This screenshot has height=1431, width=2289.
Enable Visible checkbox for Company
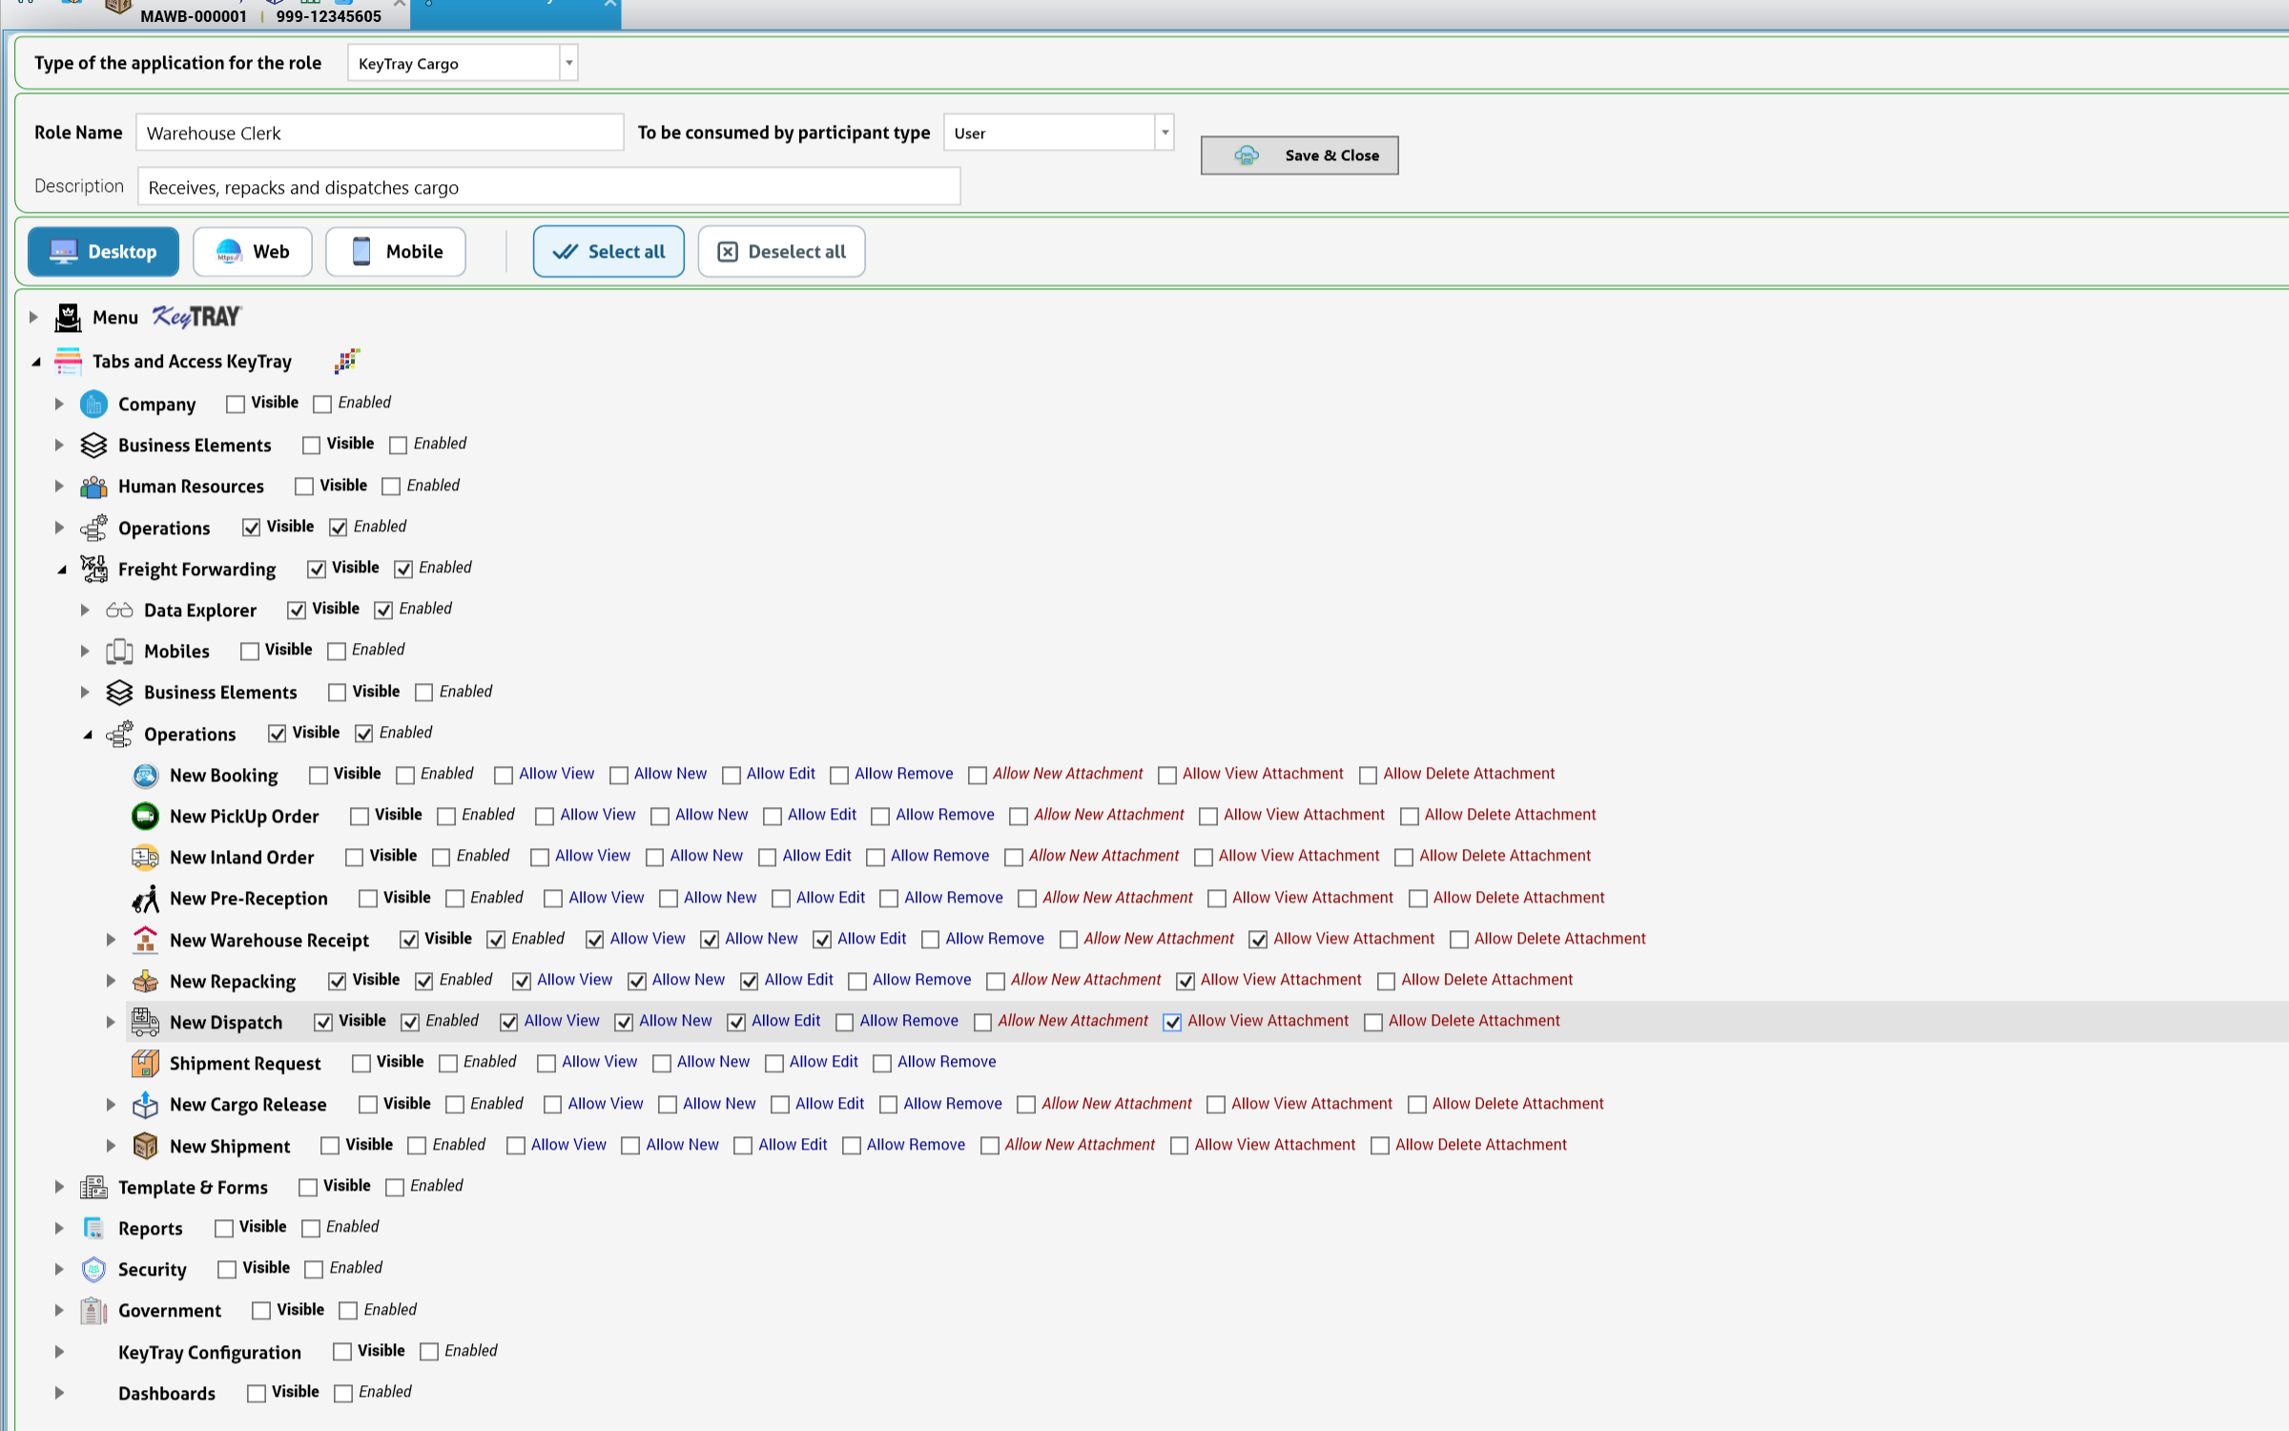(x=236, y=404)
